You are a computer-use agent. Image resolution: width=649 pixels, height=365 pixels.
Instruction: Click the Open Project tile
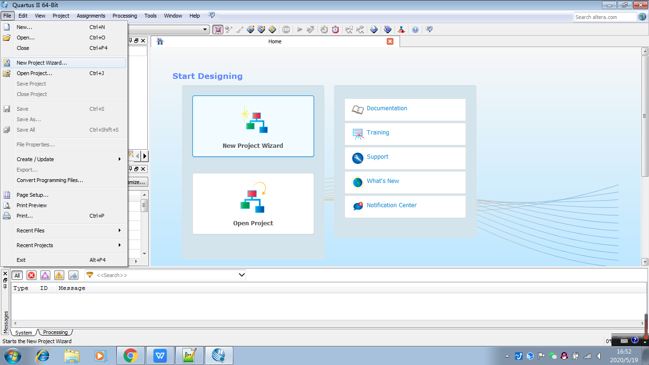(253, 204)
